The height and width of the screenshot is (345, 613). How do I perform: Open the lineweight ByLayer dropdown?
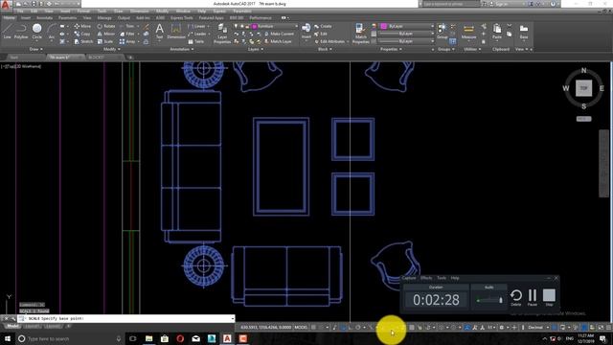(x=407, y=34)
